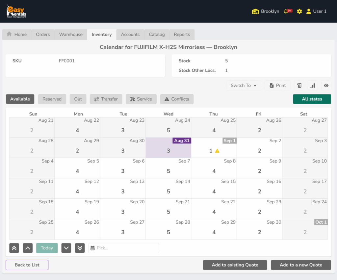Select the Aug 27 calendar cell
The image size is (337, 280).
point(305,127)
